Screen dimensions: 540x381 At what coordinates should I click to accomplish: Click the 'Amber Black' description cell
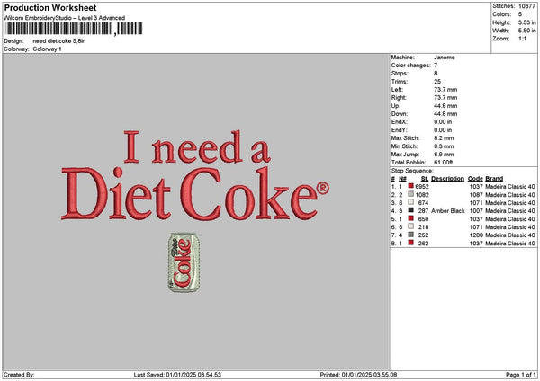pos(448,211)
